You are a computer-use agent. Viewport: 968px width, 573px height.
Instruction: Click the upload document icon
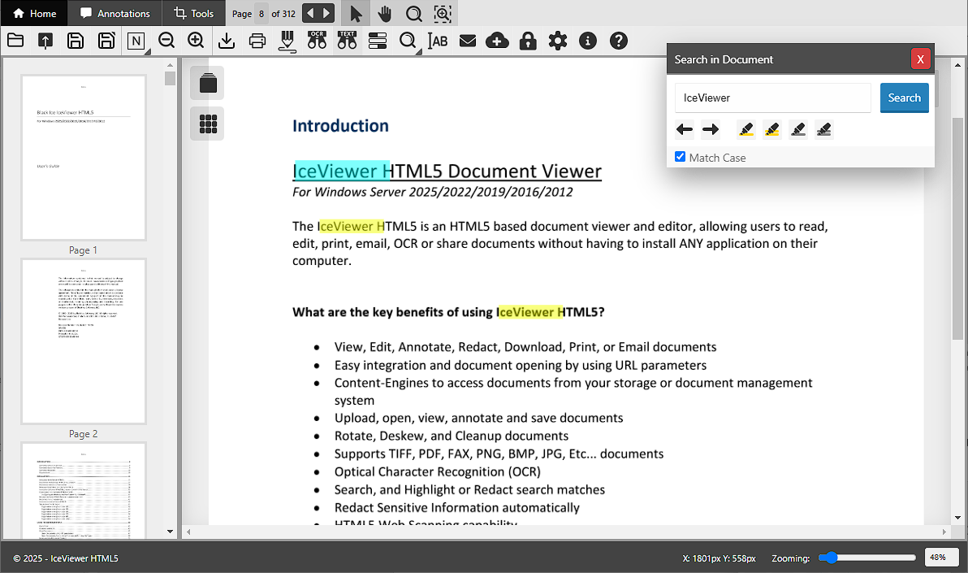click(45, 41)
